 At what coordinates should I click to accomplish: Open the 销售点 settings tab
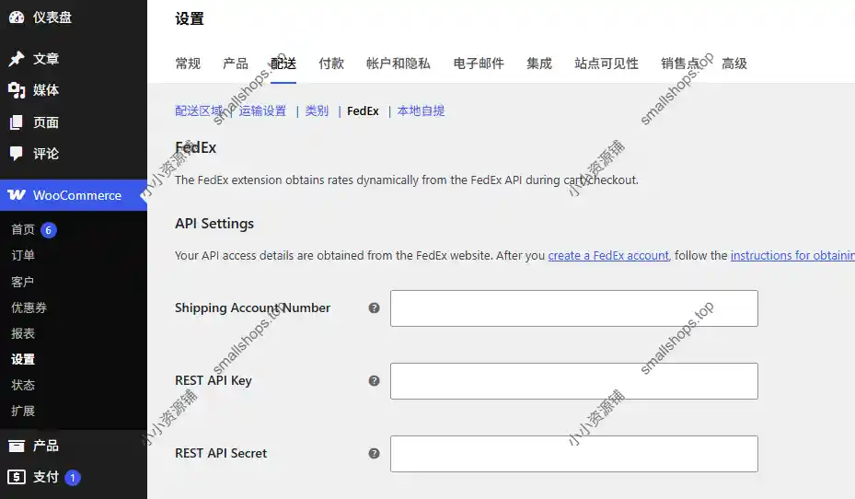pos(680,64)
